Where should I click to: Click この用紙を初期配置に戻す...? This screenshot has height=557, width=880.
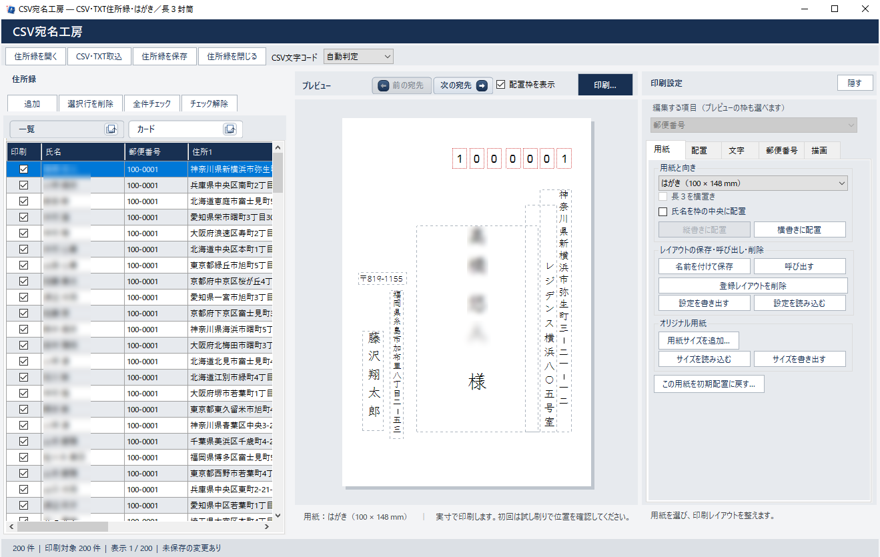709,384
